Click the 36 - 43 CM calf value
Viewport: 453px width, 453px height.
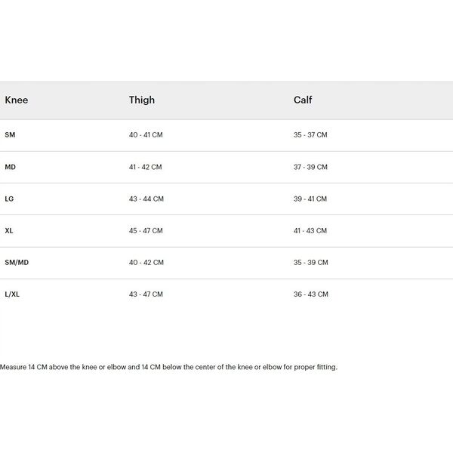(311, 294)
